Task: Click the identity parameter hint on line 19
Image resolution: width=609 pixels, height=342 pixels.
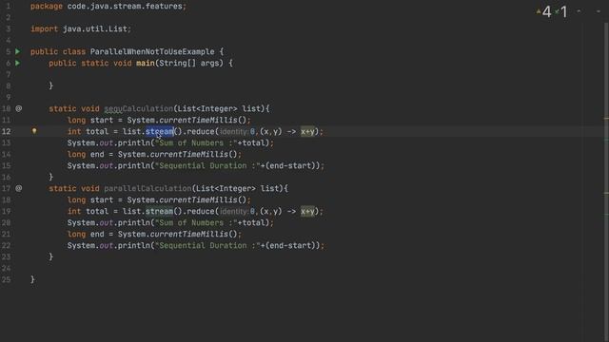Action: (x=234, y=212)
